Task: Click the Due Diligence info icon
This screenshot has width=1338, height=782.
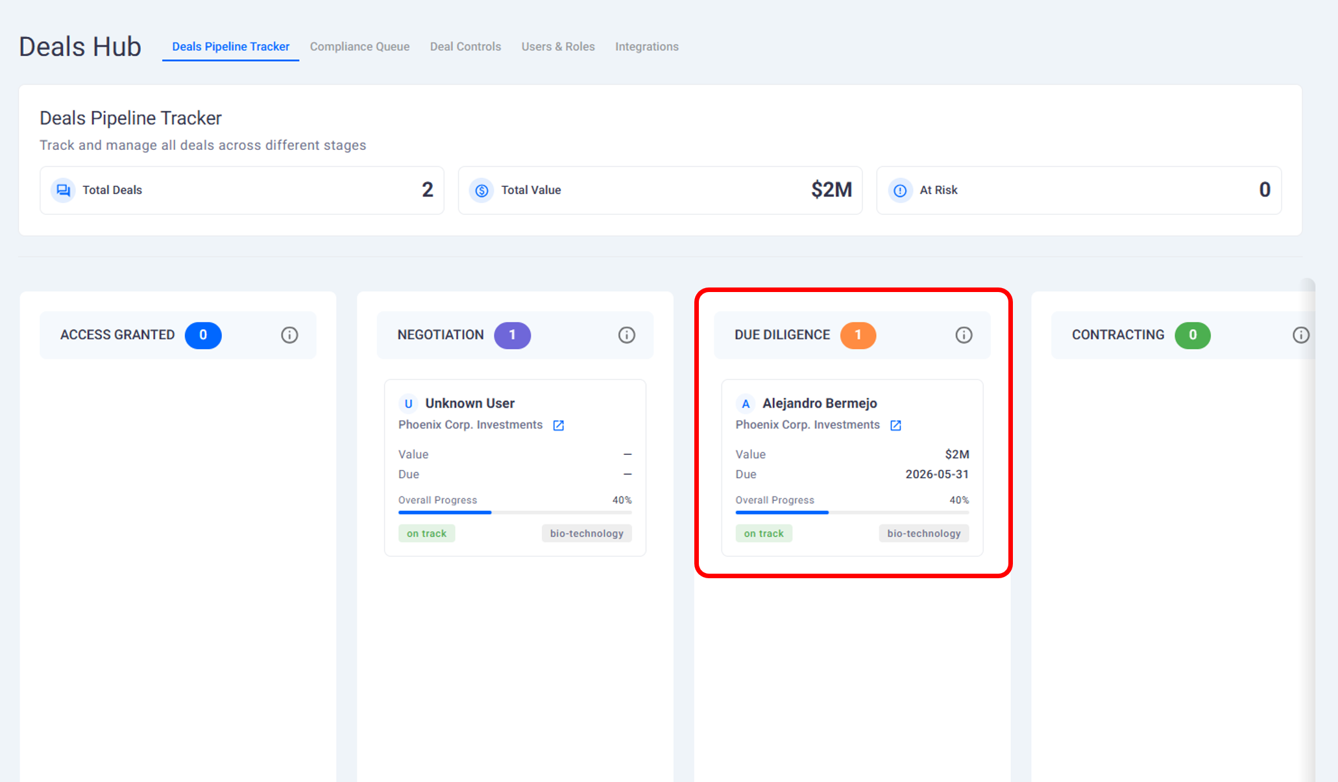Action: (964, 335)
